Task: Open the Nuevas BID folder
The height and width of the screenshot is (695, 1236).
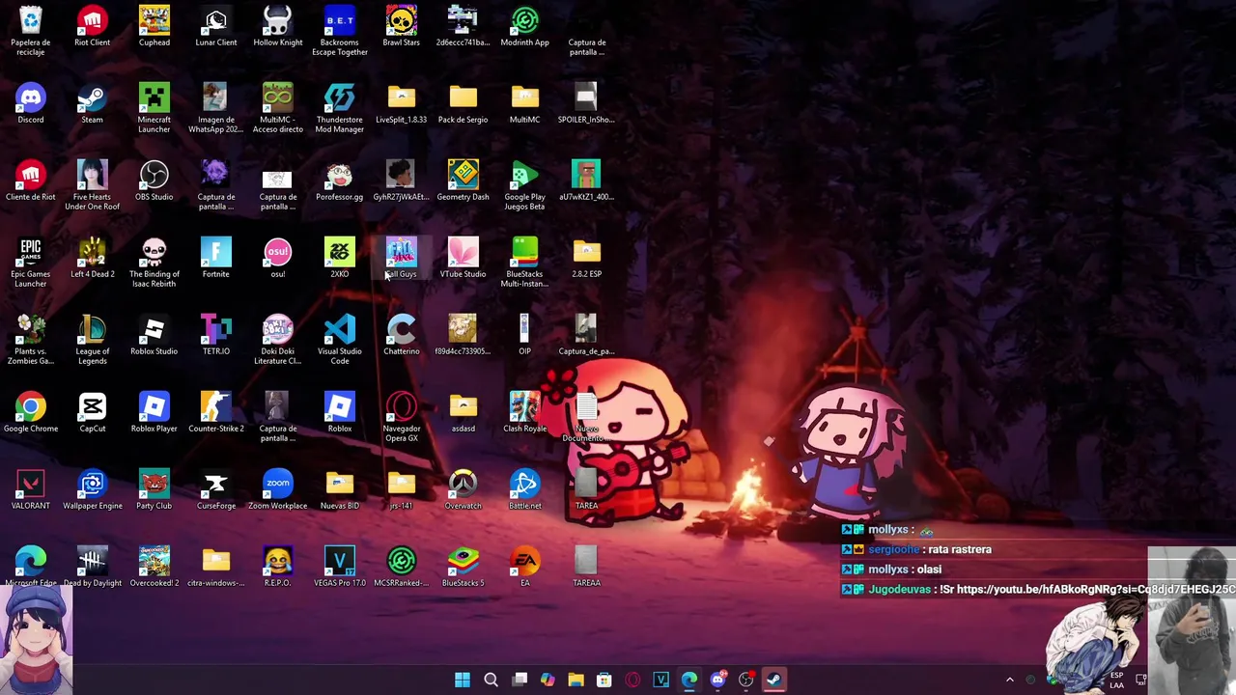Action: (340, 489)
